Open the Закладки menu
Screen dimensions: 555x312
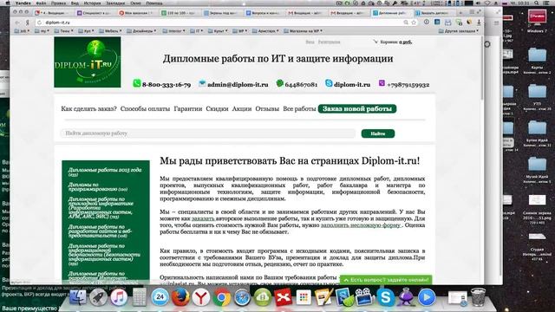point(115,3)
